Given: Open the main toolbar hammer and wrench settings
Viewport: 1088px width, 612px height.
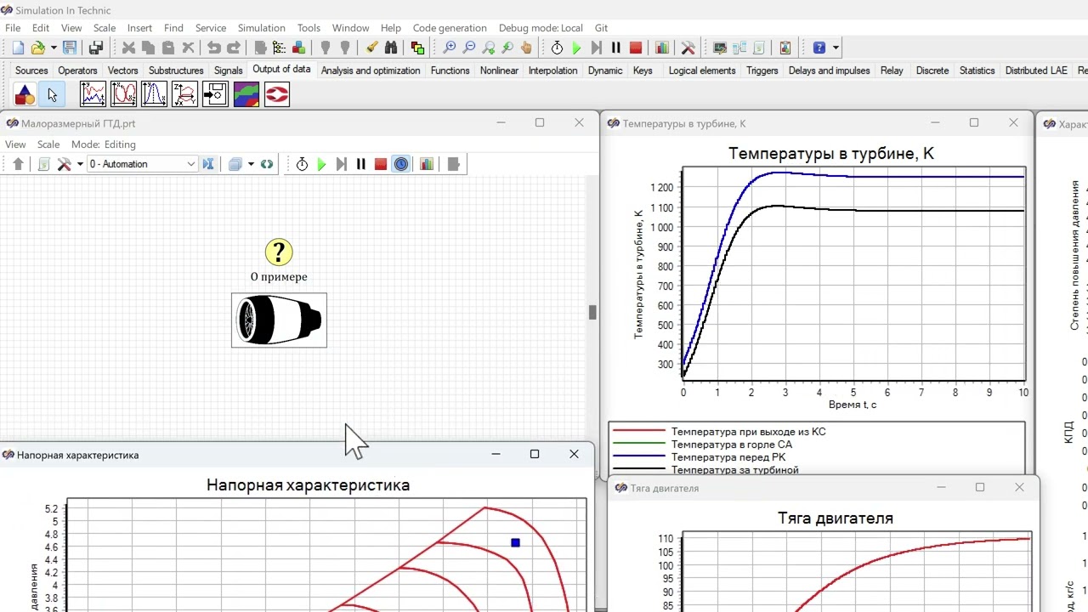Looking at the screenshot, I should (x=688, y=48).
